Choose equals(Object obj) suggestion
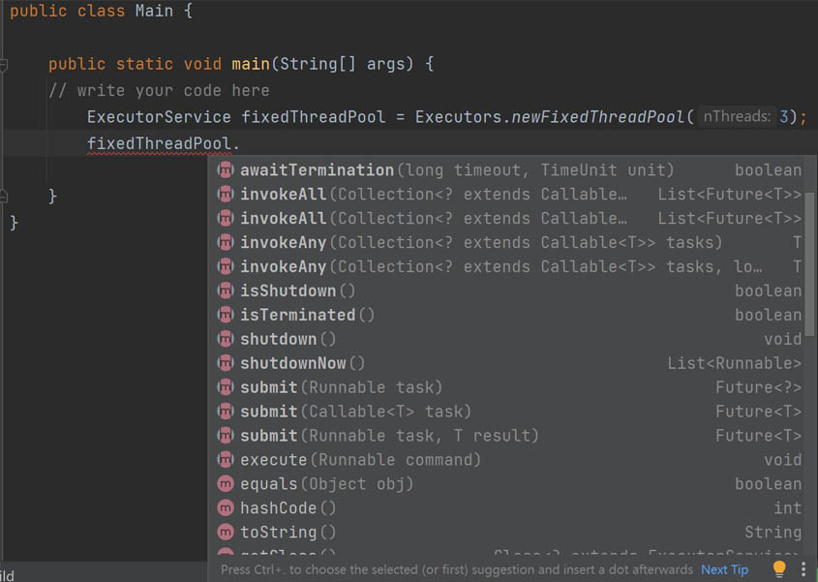 point(506,484)
